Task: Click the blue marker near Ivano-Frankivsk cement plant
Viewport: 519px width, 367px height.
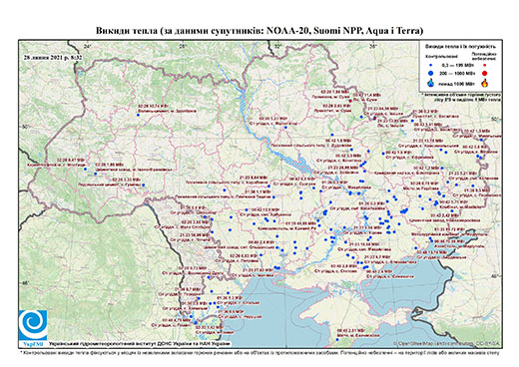Action: 96,174
